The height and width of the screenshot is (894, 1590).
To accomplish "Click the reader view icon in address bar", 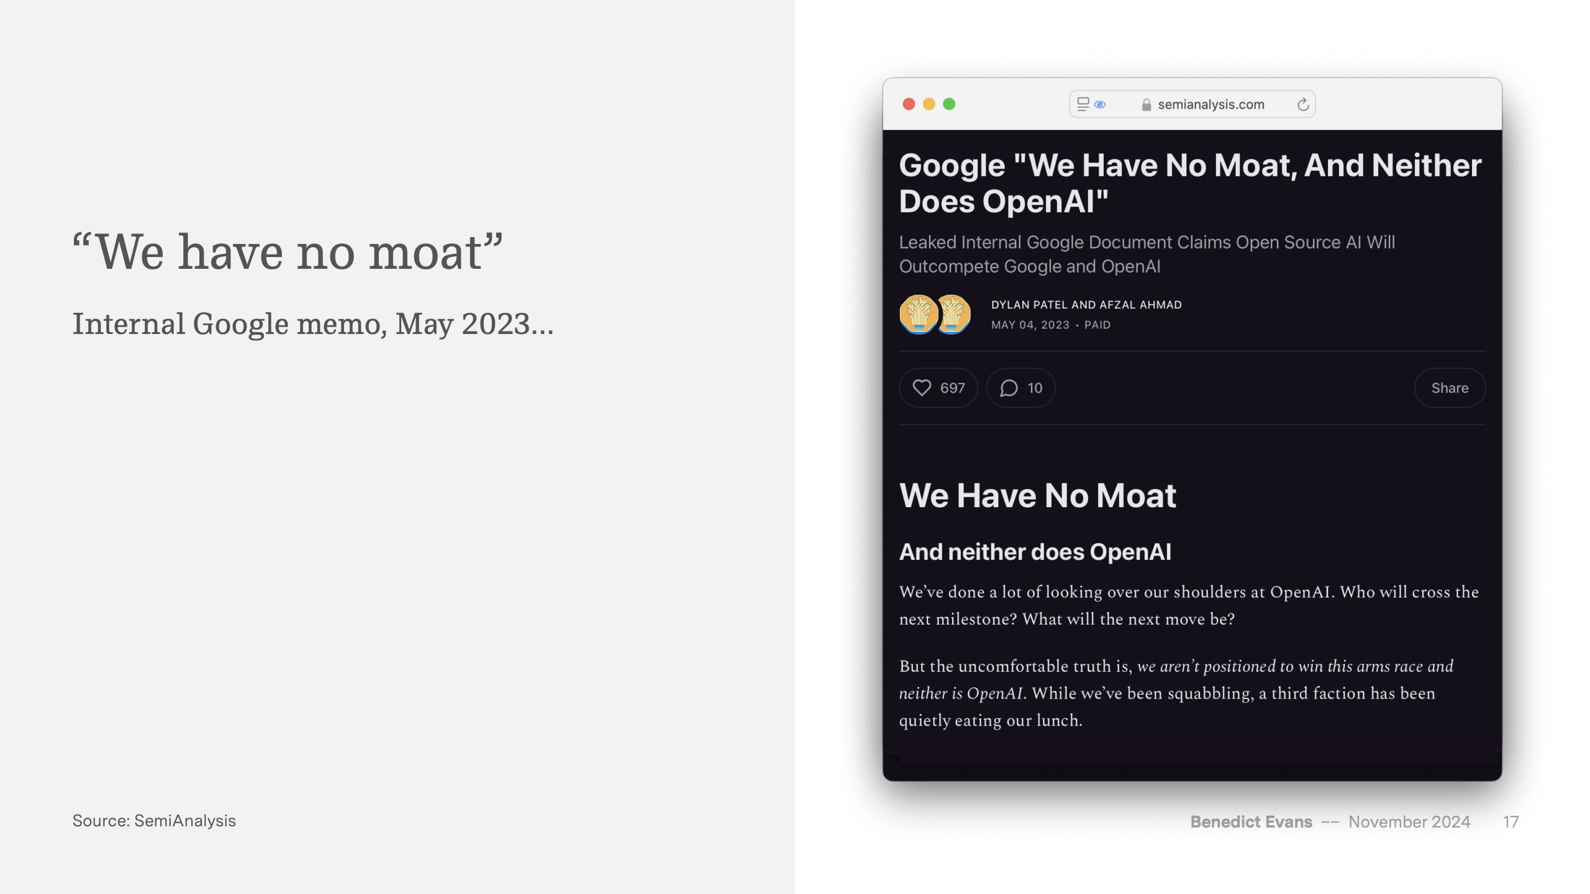I will 1083,104.
